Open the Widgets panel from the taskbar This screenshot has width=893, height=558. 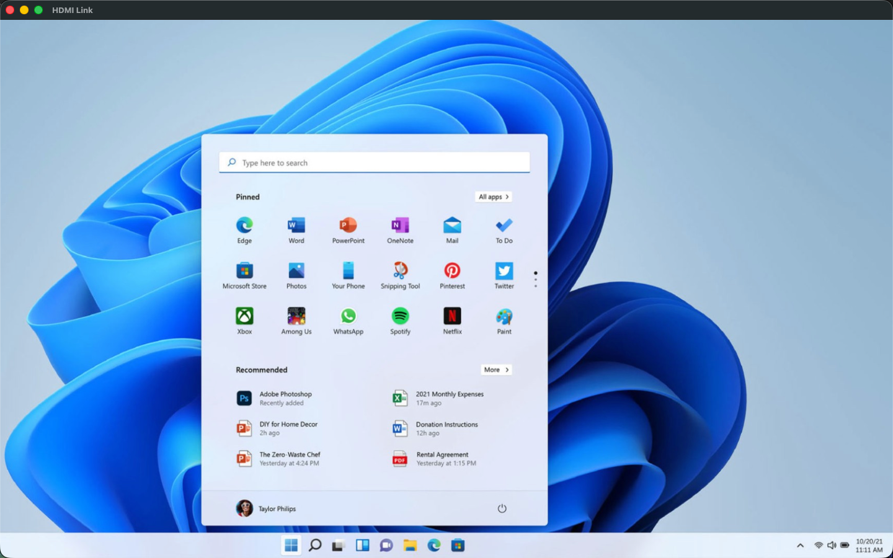pyautogui.click(x=363, y=546)
